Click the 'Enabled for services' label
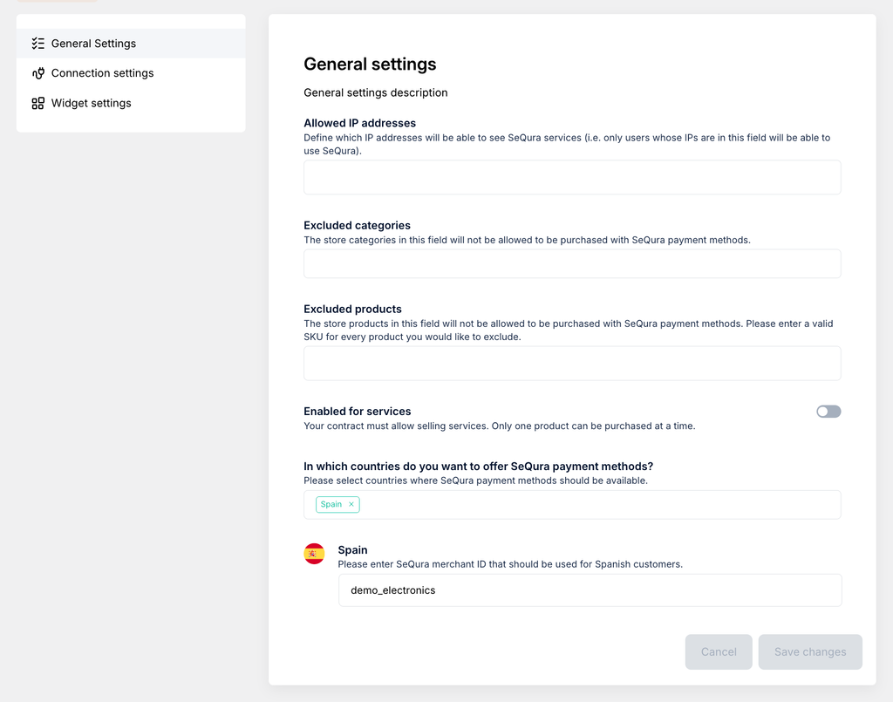Screen dimensions: 893x702 tap(357, 412)
